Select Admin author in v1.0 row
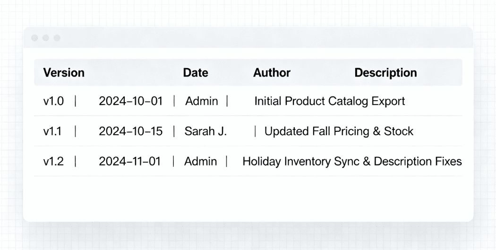Viewport: 496px width, 250px height. pos(202,101)
